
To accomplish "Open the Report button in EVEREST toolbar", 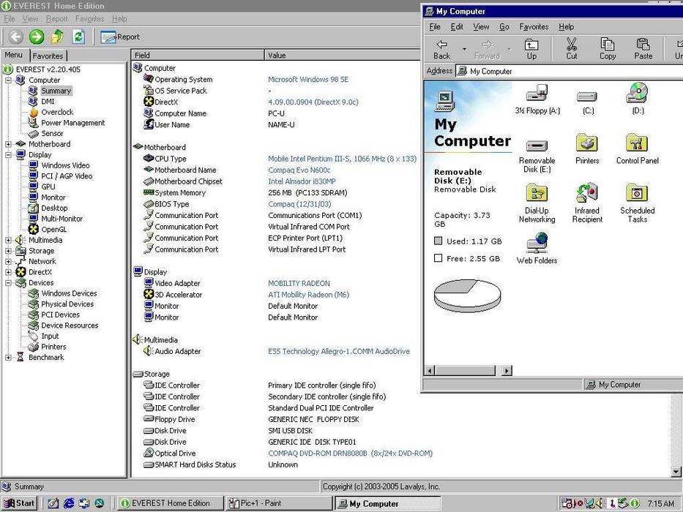I will click(x=120, y=37).
